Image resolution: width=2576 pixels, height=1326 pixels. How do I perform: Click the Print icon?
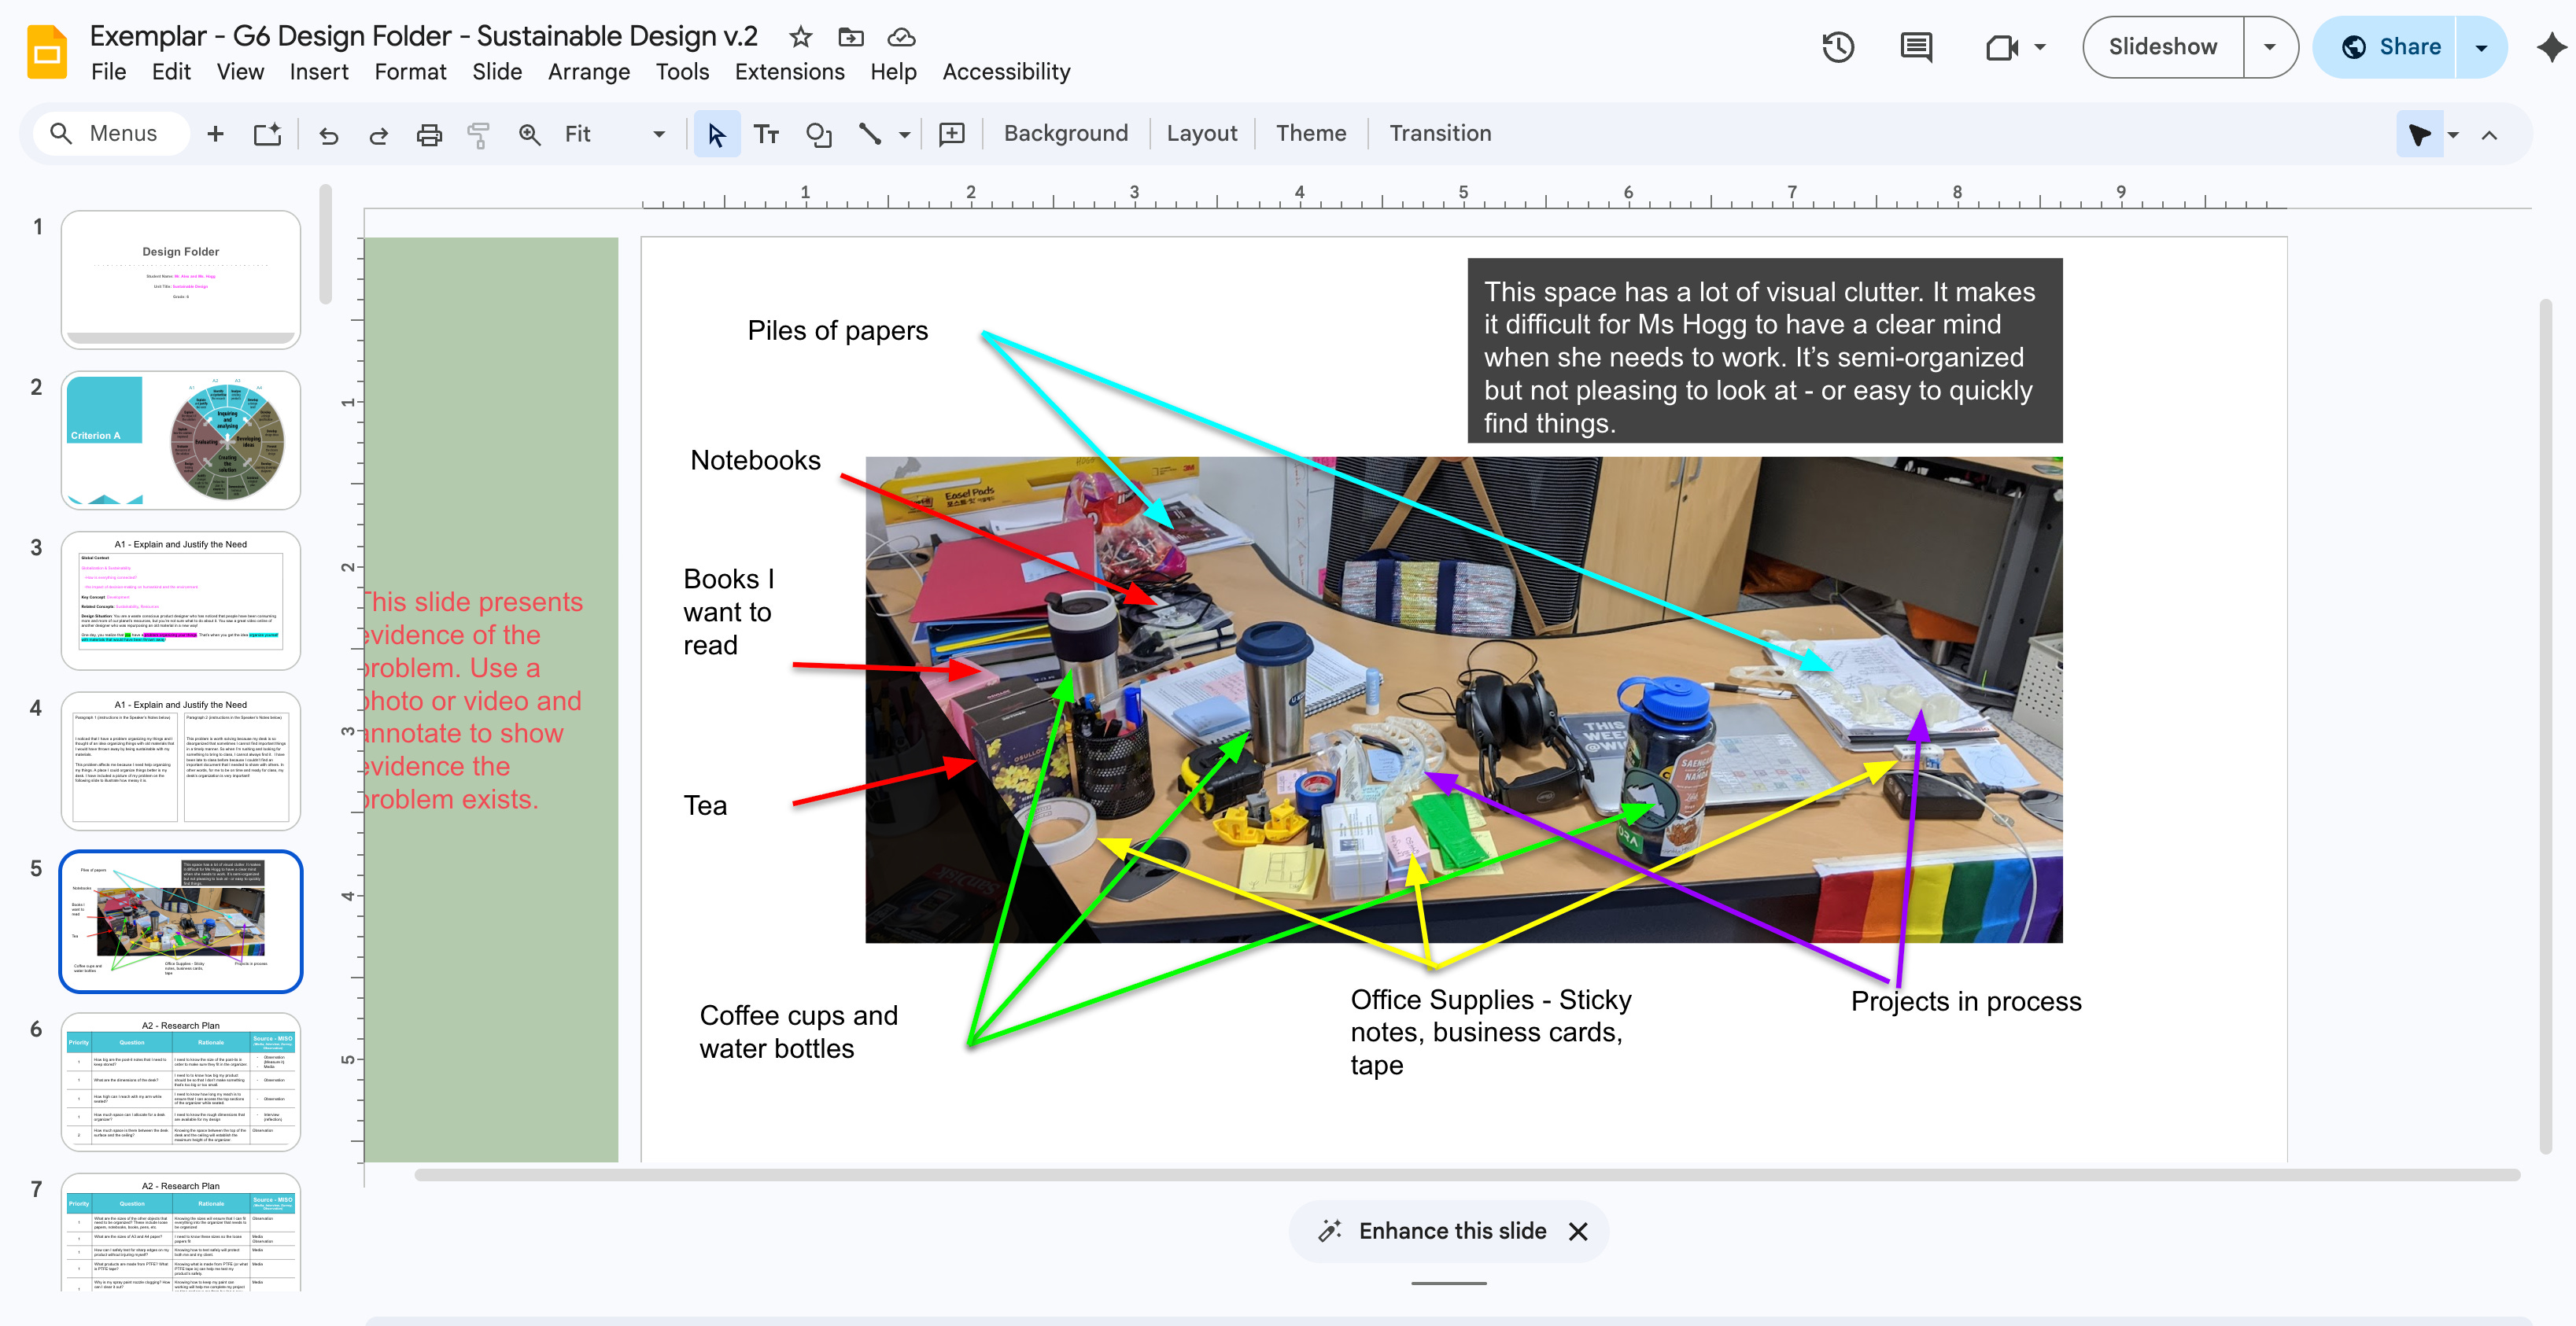coord(429,134)
